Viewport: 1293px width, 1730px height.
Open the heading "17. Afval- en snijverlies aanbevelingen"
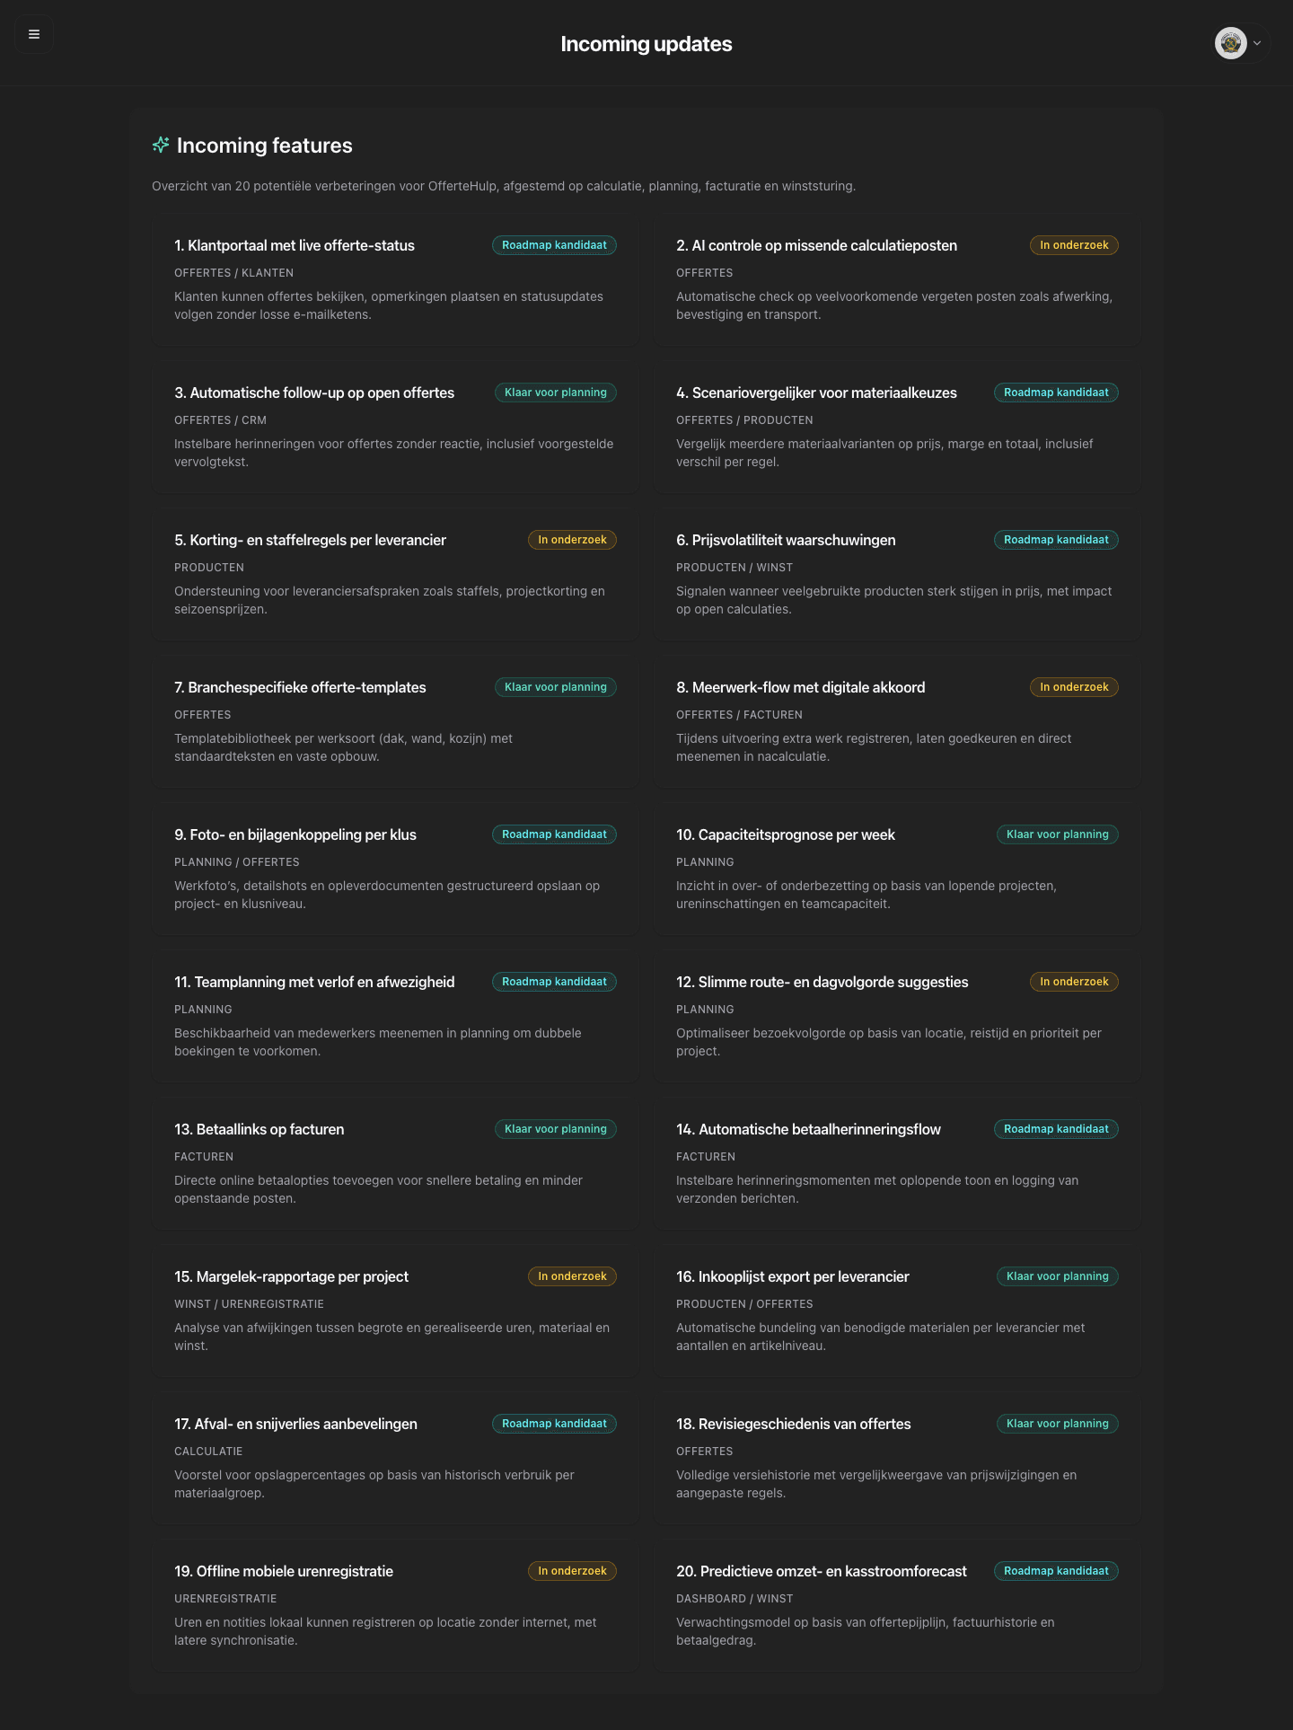(296, 1424)
